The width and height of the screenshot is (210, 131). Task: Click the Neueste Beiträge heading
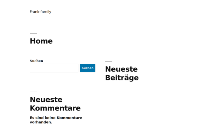122,73
